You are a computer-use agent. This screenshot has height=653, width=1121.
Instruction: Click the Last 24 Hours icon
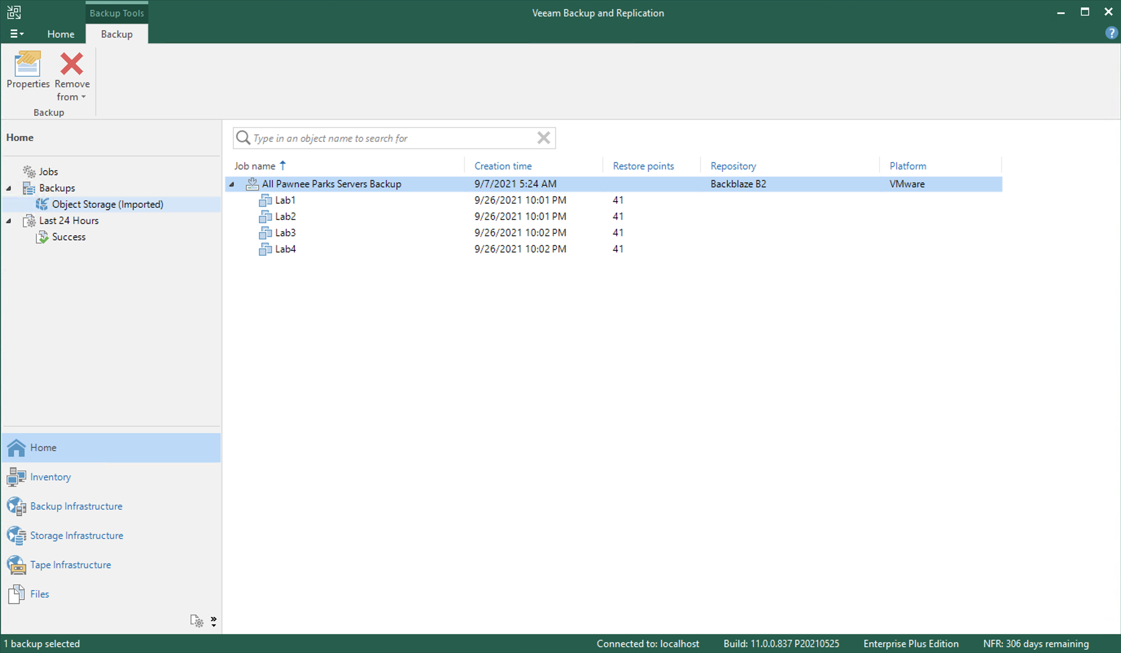29,221
